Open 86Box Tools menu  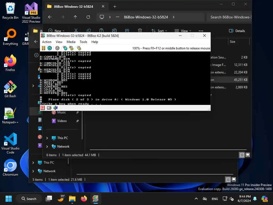pyautogui.click(x=83, y=42)
